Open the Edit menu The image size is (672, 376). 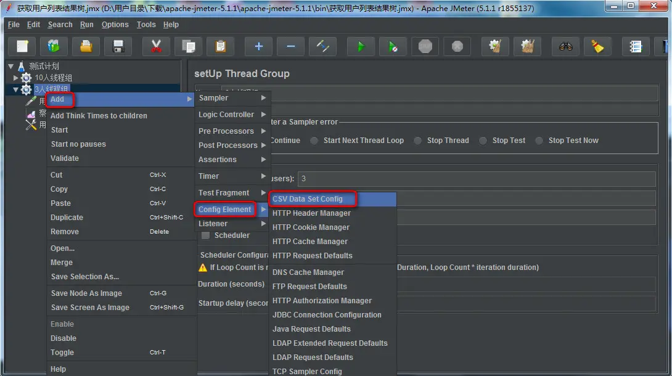(x=33, y=25)
